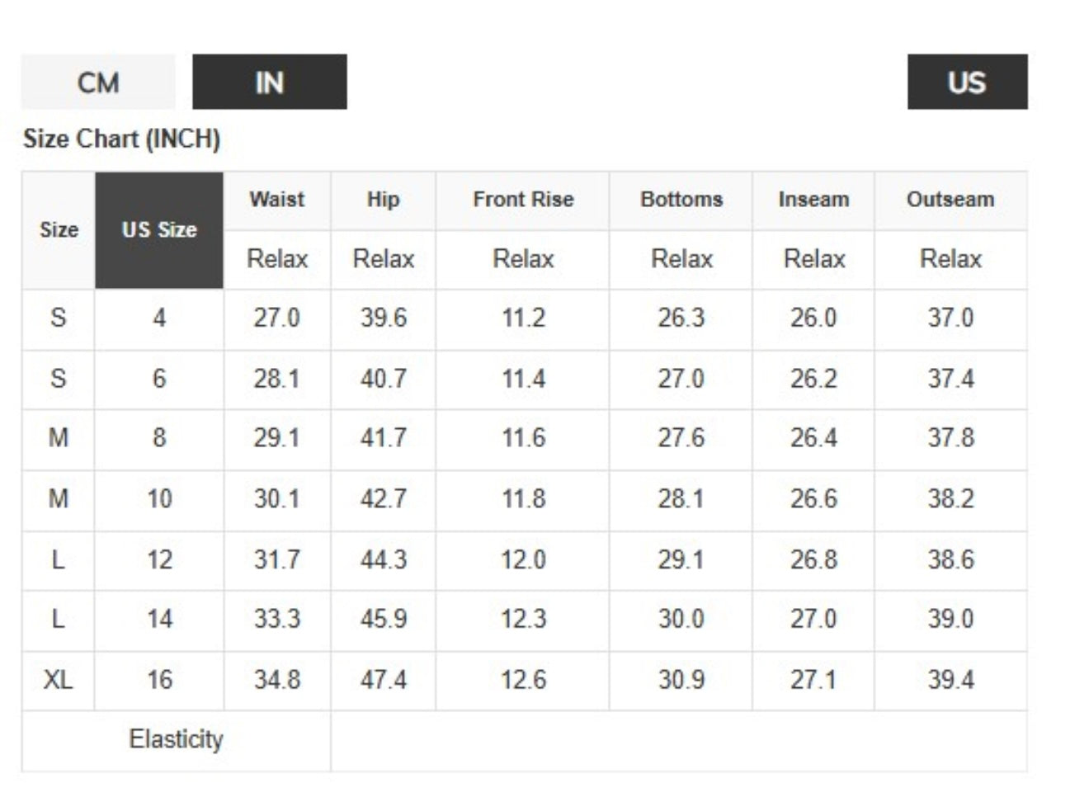Screen dimensions: 1089x802
Task: Click the US Size column header
Action: (x=159, y=230)
